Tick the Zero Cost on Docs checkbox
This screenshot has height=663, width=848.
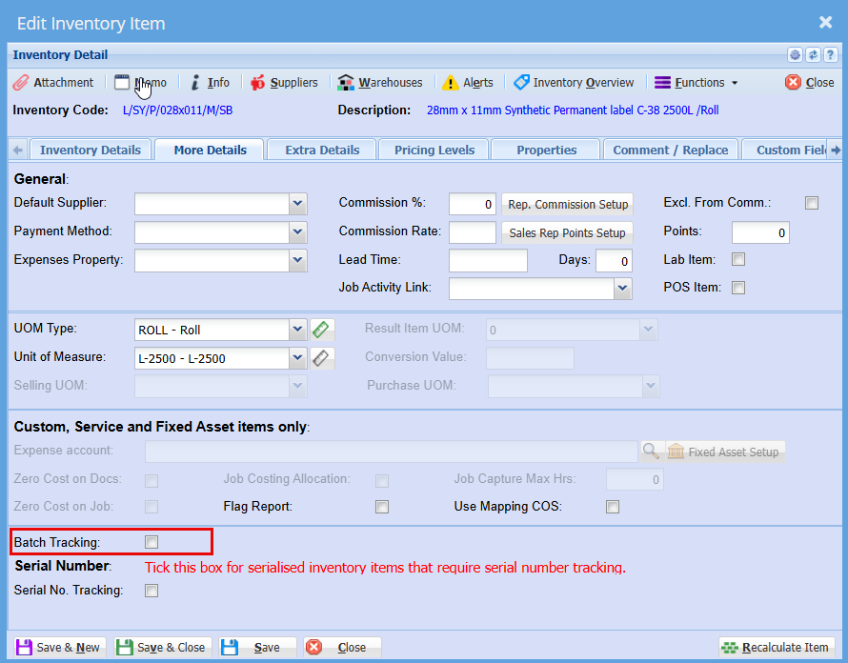[x=151, y=481]
